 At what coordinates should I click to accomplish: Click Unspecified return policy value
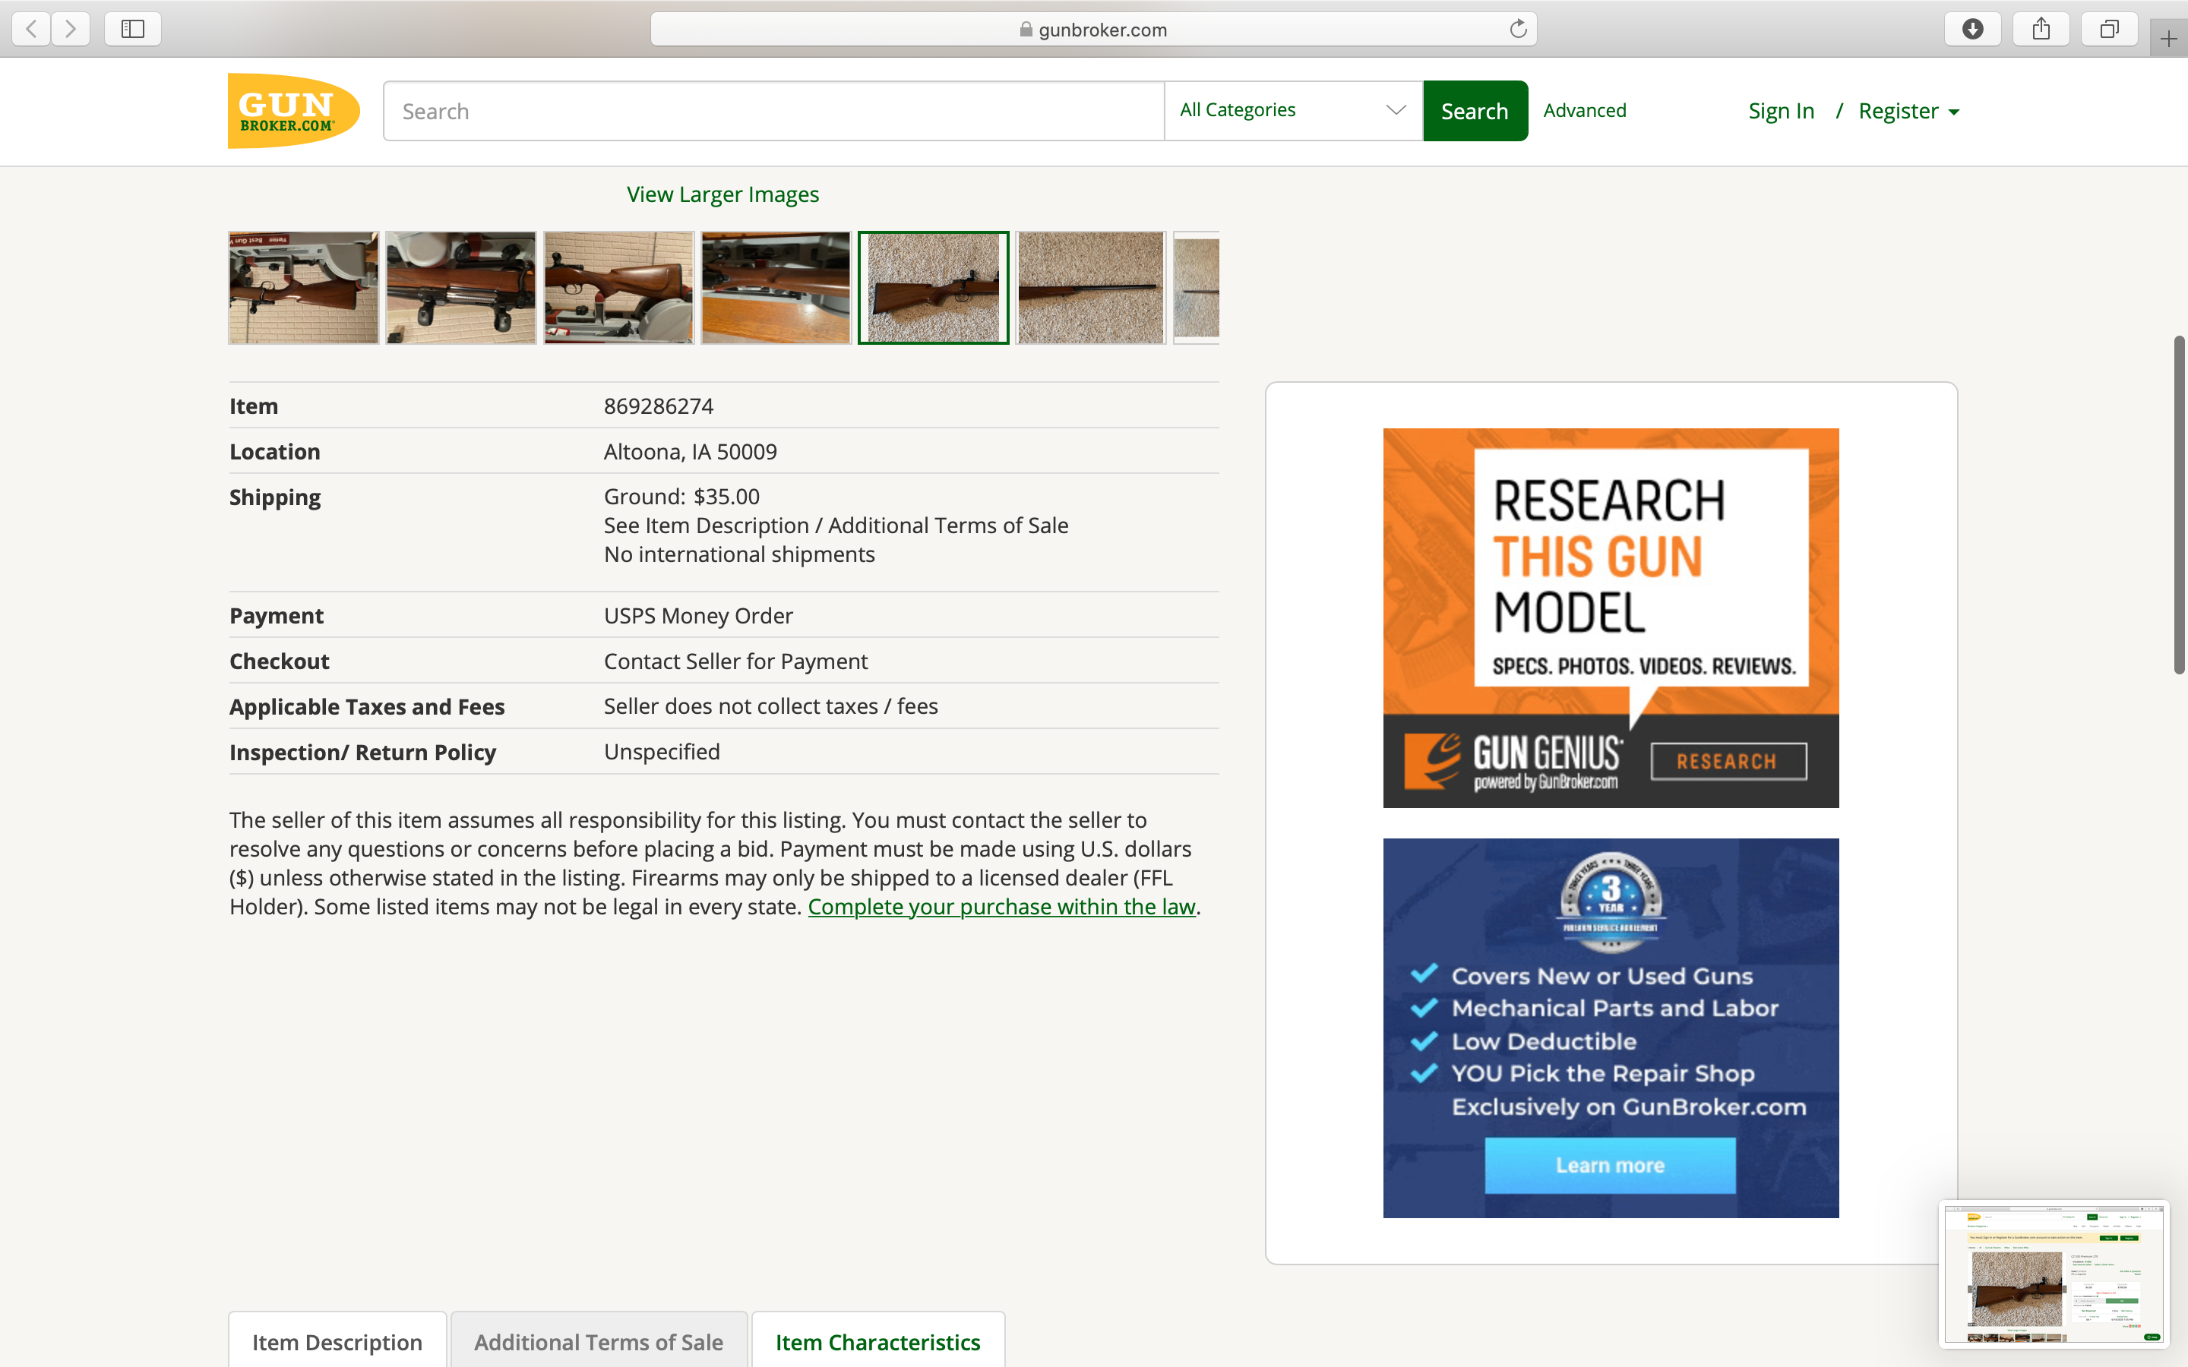tap(662, 751)
